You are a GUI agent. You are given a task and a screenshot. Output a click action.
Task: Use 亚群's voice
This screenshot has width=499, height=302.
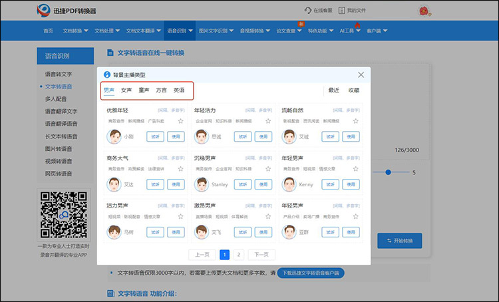351,232
